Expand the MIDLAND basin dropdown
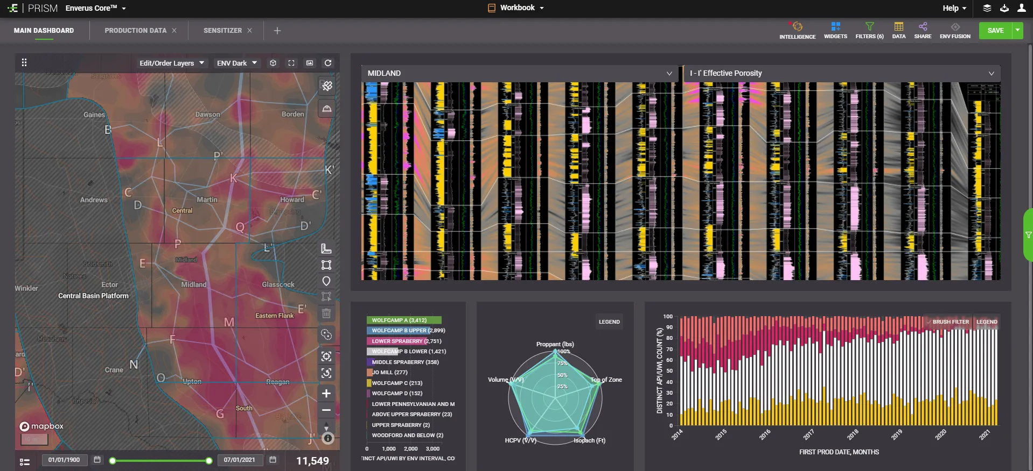 coord(520,73)
